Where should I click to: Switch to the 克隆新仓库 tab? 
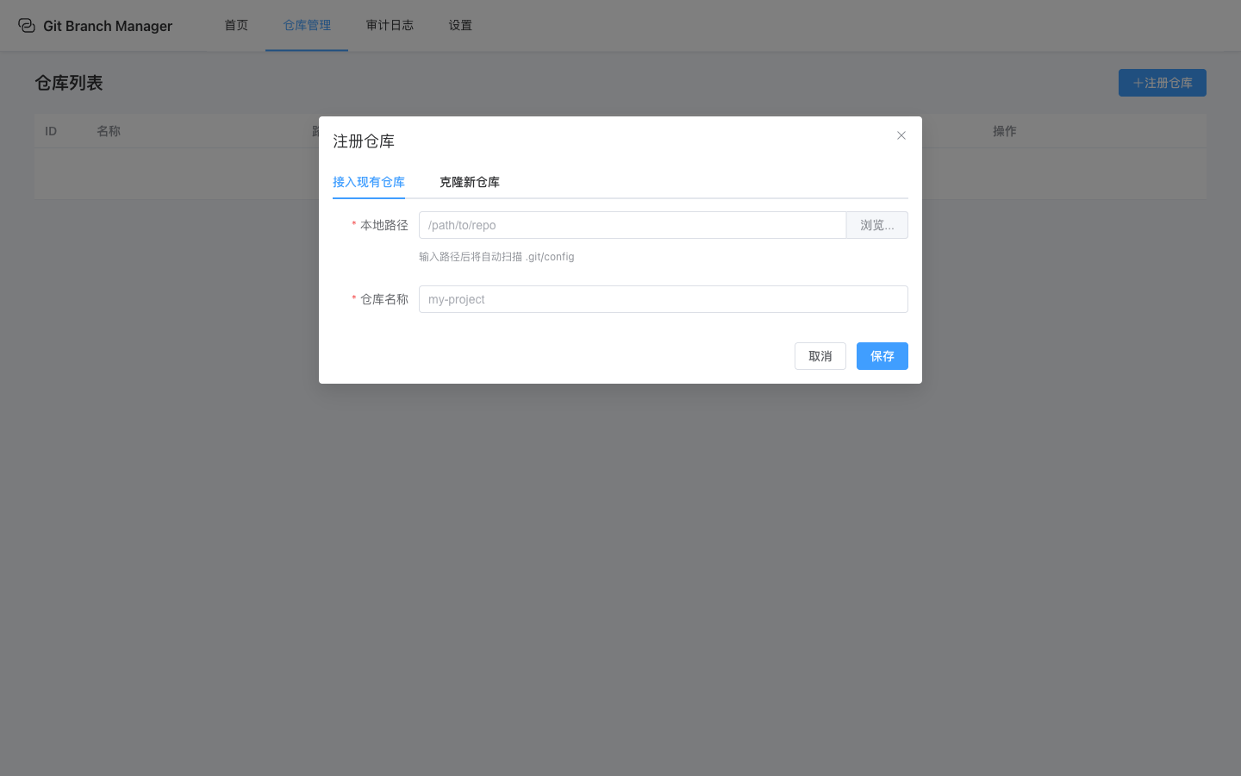coord(470,182)
